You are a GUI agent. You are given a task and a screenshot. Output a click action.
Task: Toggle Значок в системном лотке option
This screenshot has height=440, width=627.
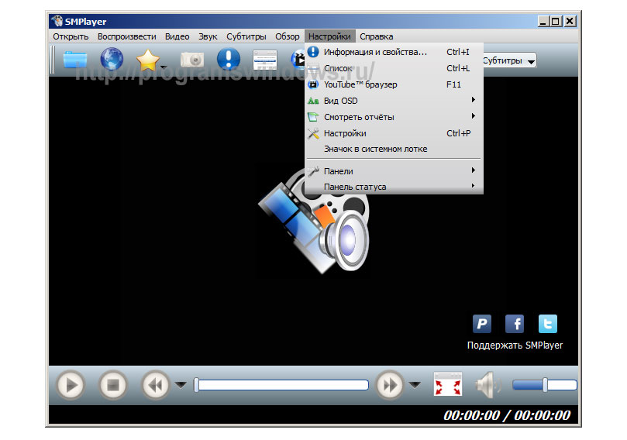[x=394, y=149]
